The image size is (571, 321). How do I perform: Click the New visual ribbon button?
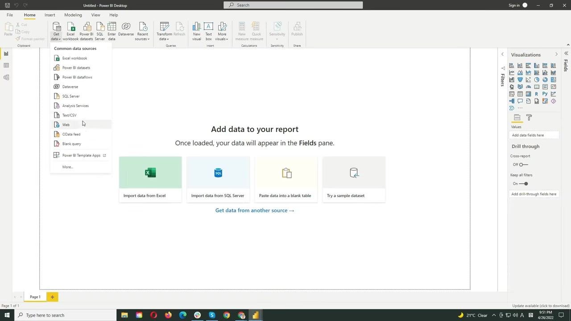coord(197,31)
